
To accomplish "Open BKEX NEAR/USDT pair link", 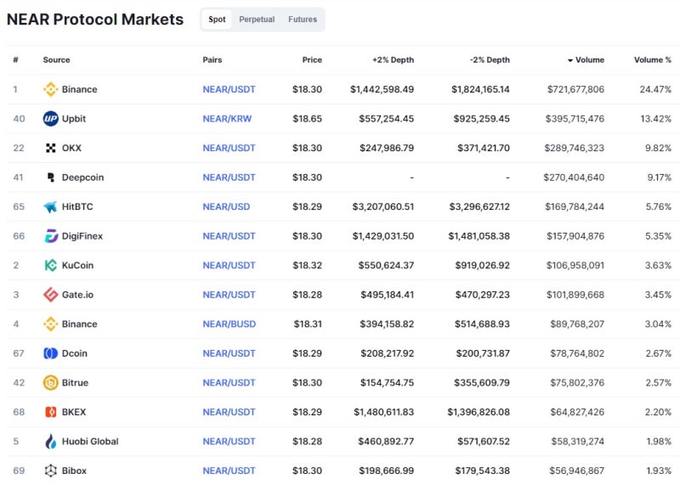I will [229, 412].
